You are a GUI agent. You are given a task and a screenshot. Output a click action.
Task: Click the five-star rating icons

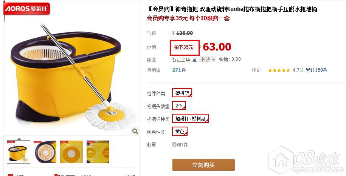pos(279,70)
